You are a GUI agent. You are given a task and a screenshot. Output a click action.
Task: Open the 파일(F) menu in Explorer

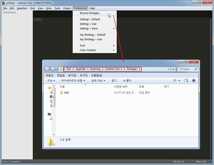tap(49, 75)
